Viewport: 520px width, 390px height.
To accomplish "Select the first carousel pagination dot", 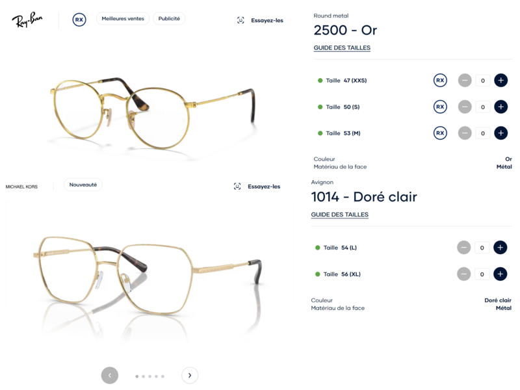I will pos(137,376).
